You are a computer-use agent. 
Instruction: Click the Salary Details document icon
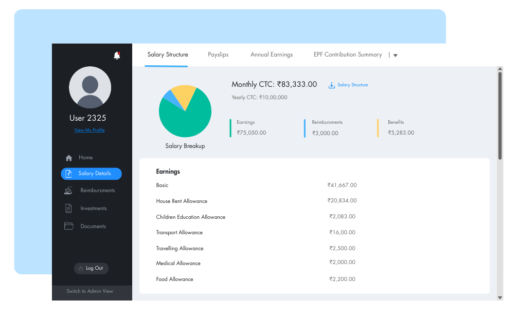68,174
